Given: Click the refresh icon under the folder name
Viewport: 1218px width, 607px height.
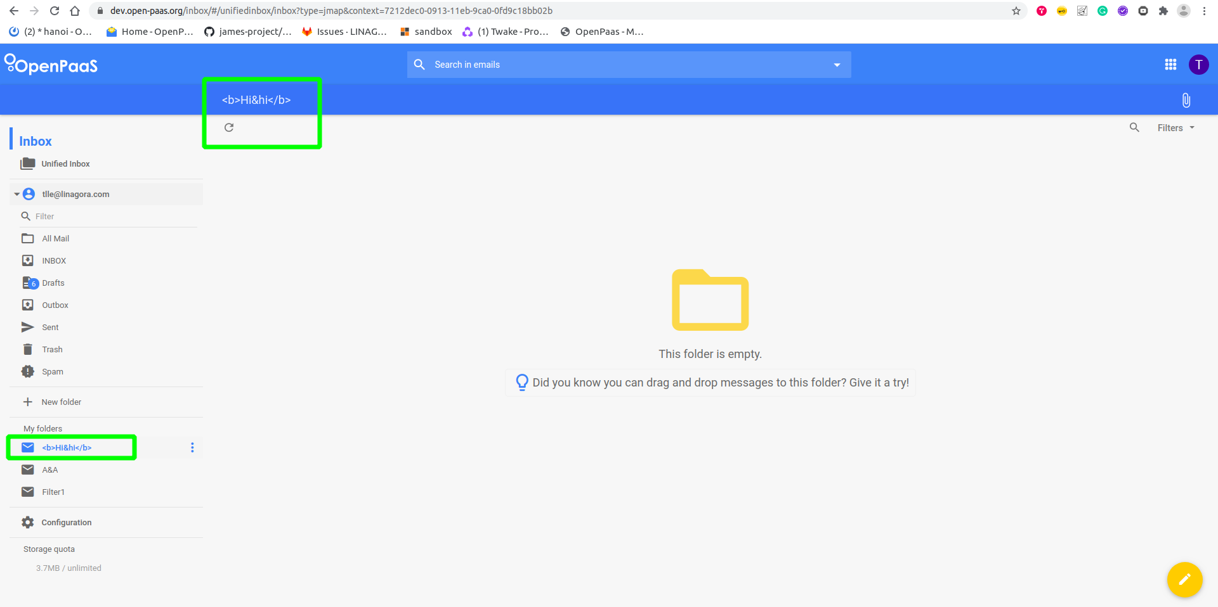Looking at the screenshot, I should coord(228,127).
